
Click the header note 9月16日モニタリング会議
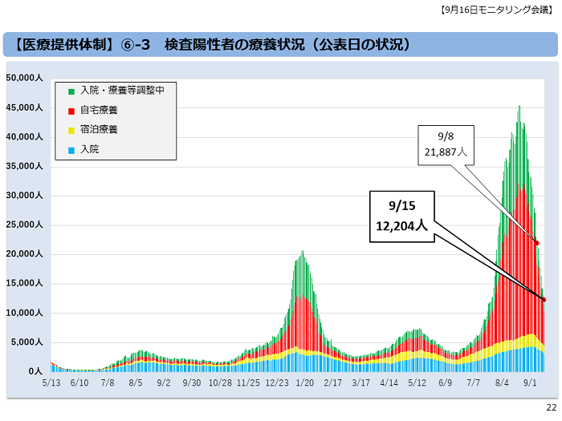pyautogui.click(x=497, y=10)
